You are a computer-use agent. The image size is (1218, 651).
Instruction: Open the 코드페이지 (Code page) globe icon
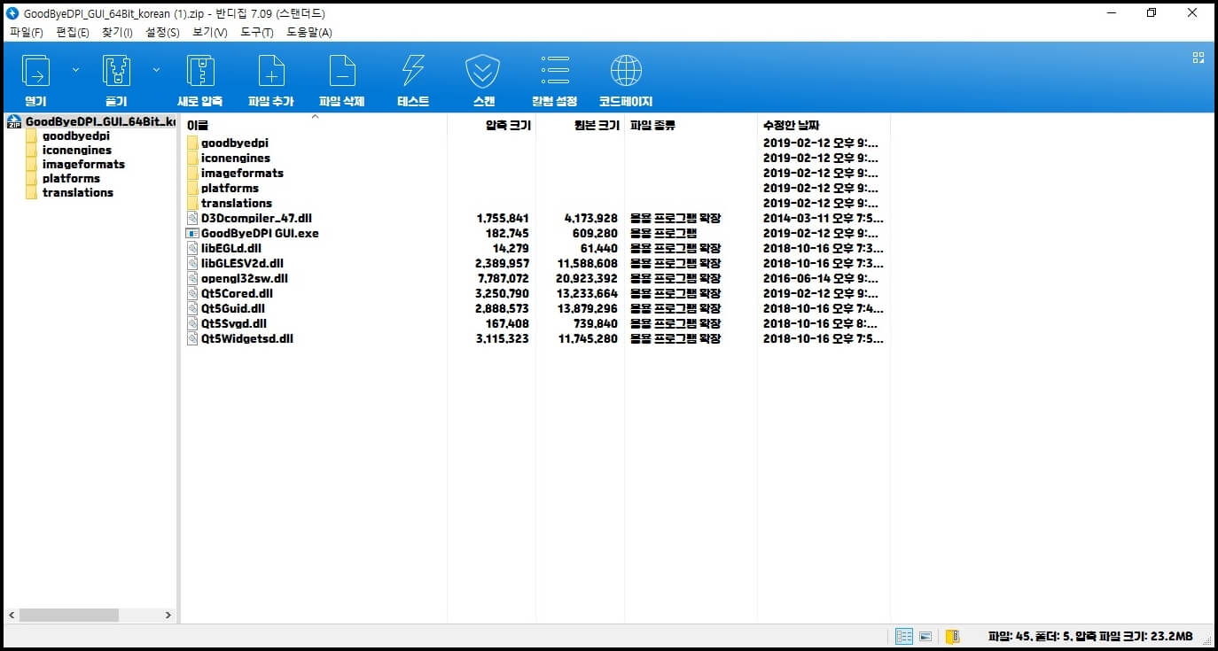click(x=626, y=71)
